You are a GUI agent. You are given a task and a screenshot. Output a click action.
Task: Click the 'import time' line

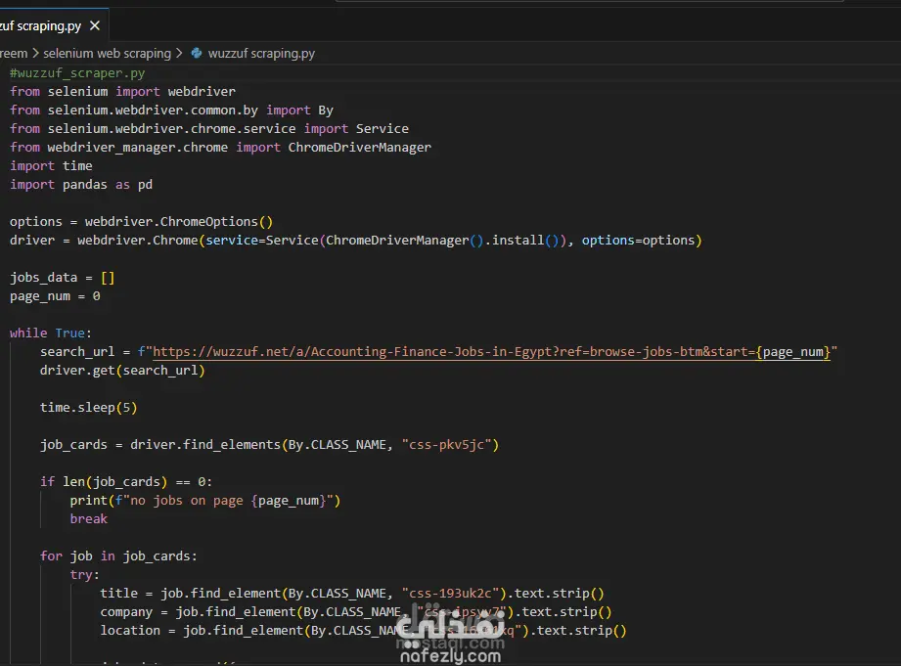51,166
